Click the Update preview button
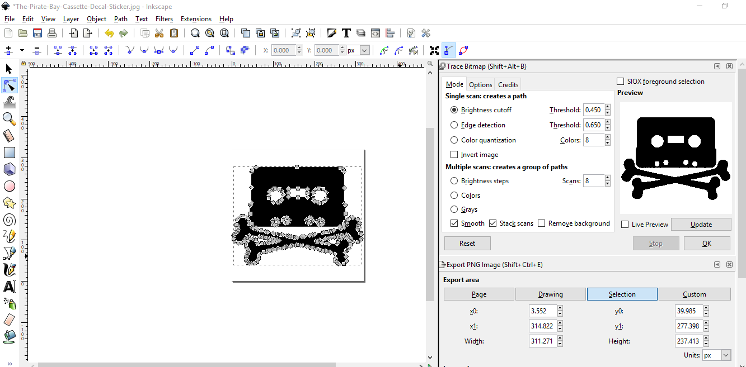746x367 pixels. 701,225
